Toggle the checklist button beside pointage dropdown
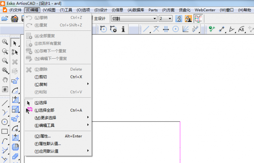 (x=179, y=19)
